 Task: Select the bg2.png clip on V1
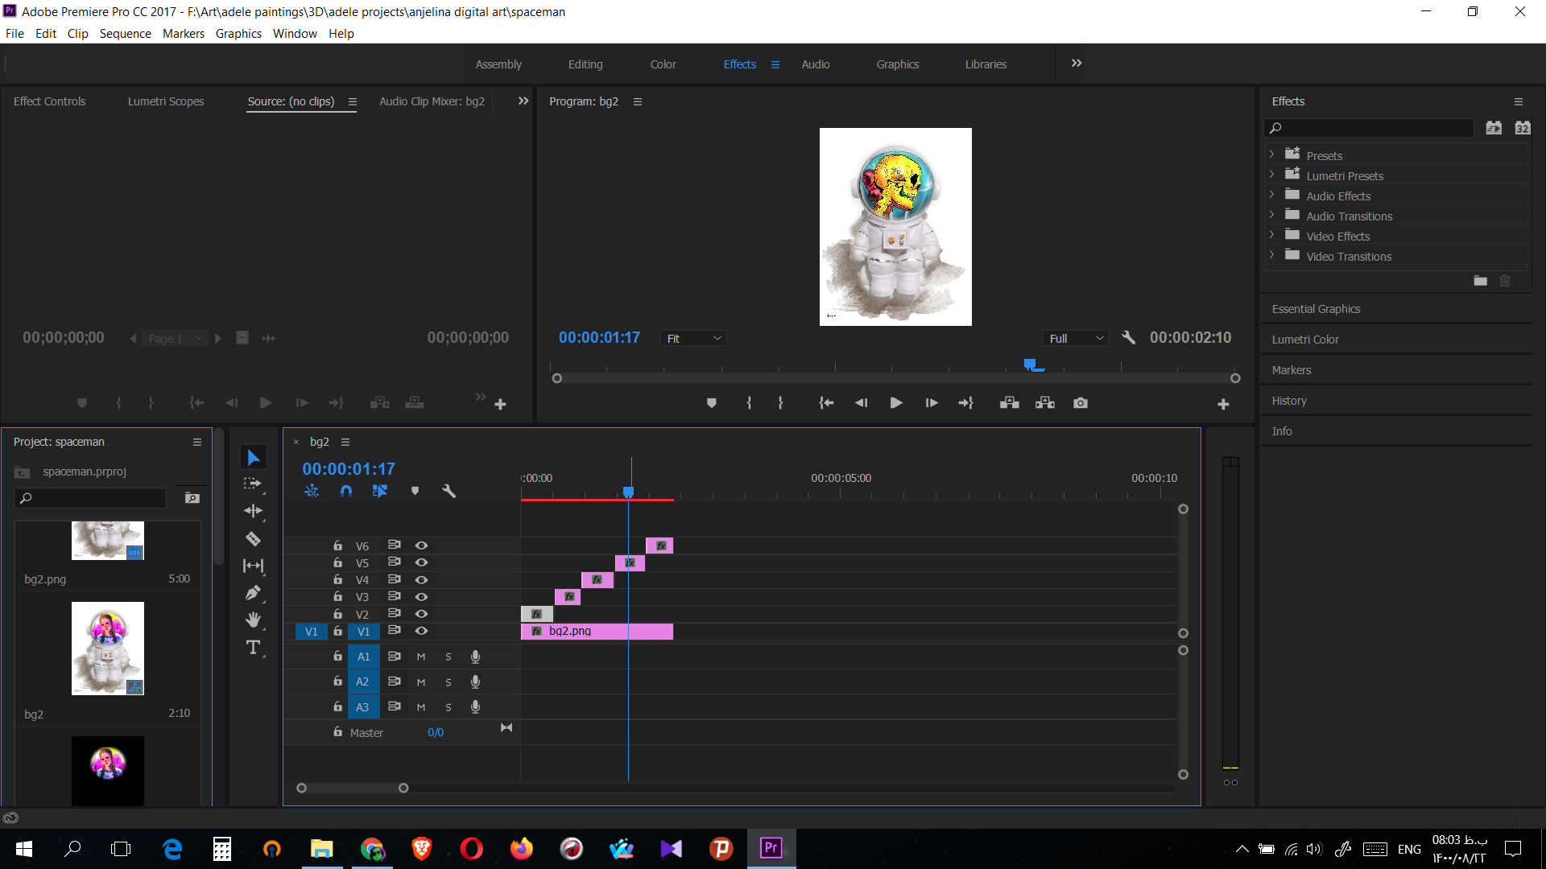pos(597,632)
